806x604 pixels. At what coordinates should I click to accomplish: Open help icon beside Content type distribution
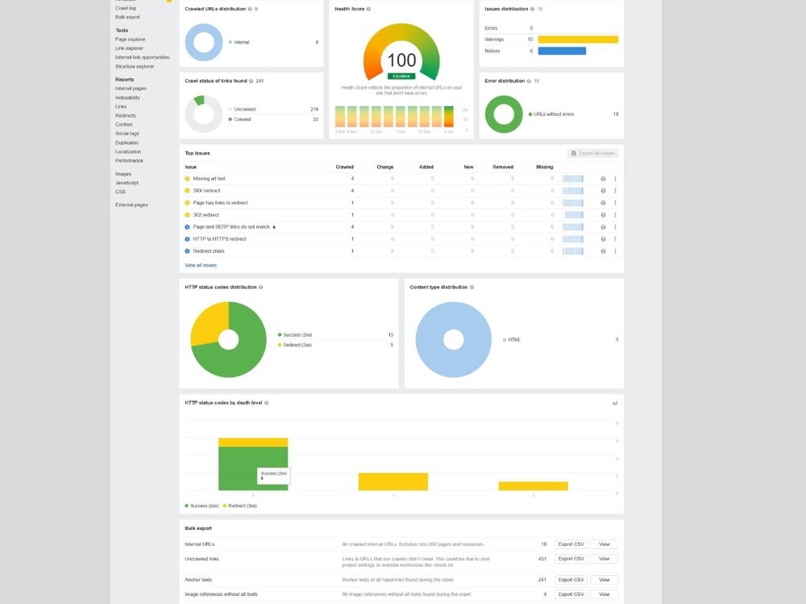tap(472, 288)
